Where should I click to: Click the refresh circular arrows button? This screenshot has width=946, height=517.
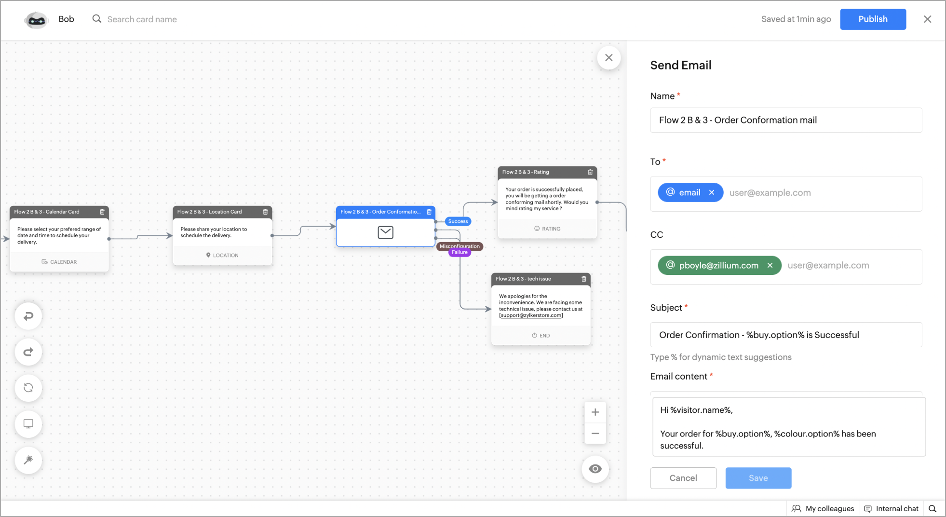(x=28, y=388)
